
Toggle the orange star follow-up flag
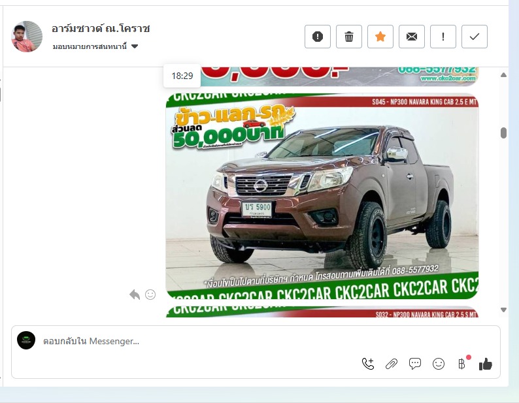coord(380,37)
